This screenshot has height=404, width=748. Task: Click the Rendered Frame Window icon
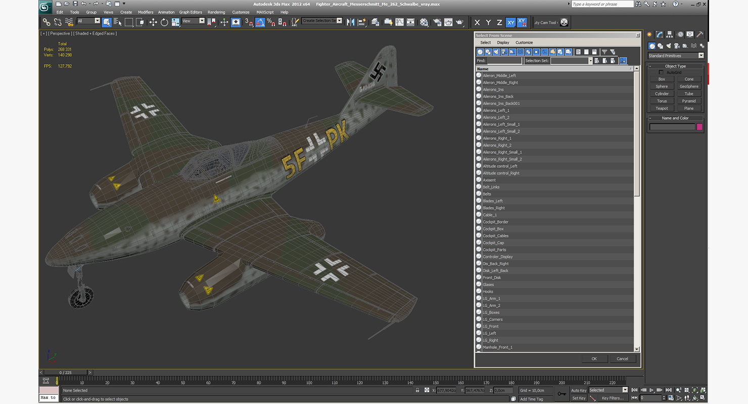tap(448, 22)
